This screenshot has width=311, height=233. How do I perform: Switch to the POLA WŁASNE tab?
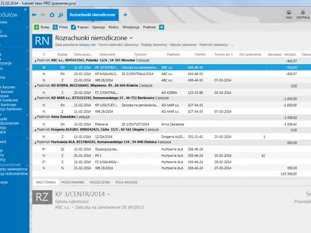(126, 183)
